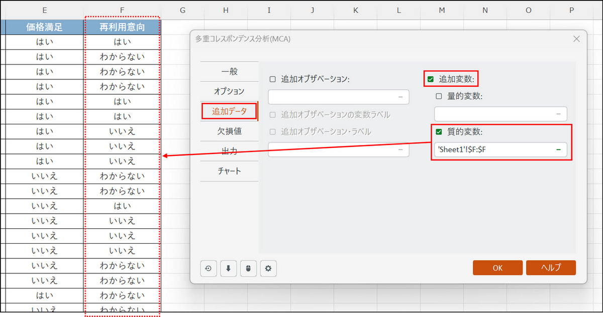Click the reset dialog icon button

point(208,268)
